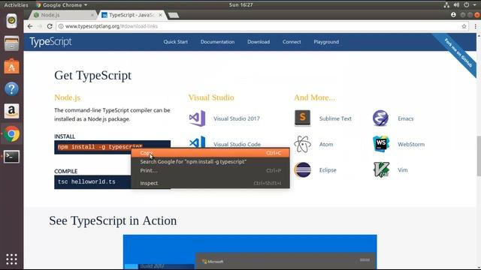Click the Visual Studio Code icon
This screenshot has width=481, height=270.
[x=197, y=142]
